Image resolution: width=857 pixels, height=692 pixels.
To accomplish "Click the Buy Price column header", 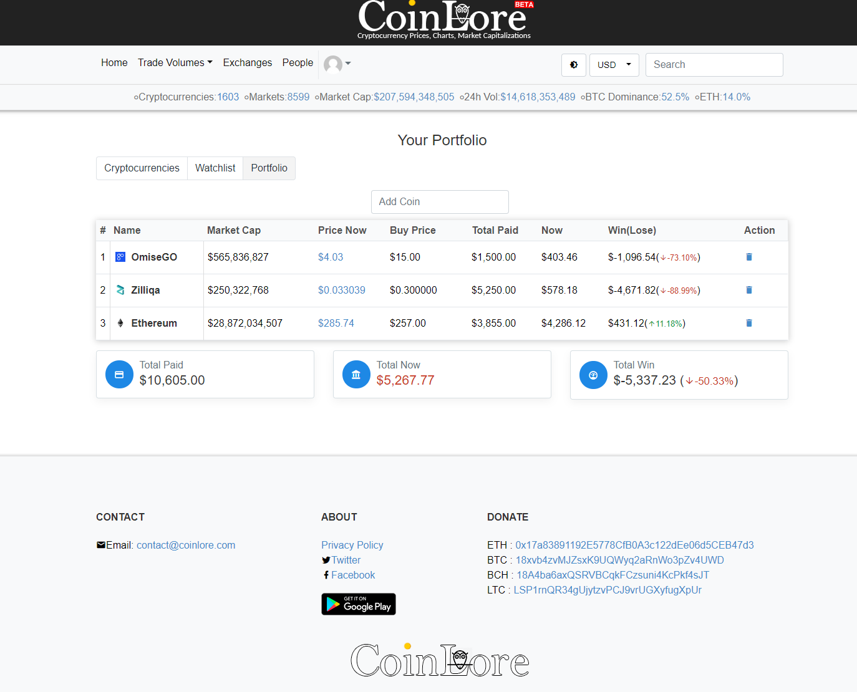I will 413,230.
